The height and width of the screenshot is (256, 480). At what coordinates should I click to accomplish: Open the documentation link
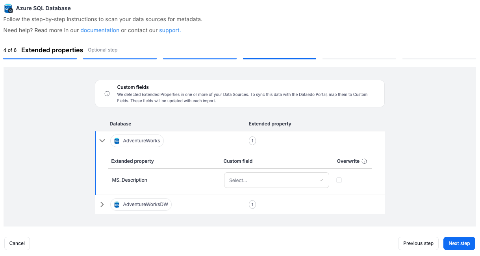(100, 30)
